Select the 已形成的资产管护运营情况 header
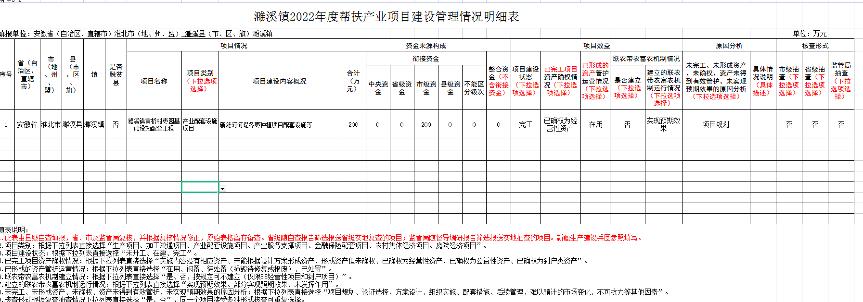This screenshot has height=302, width=863. pos(595,81)
